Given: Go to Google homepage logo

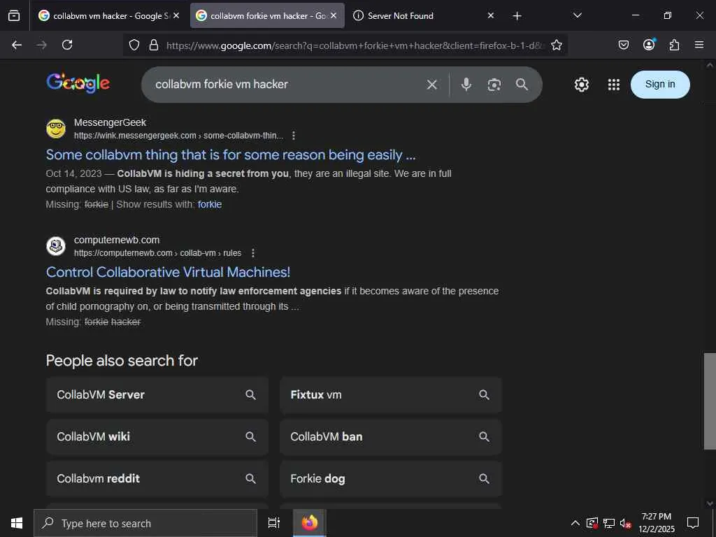Looking at the screenshot, I should tap(78, 83).
